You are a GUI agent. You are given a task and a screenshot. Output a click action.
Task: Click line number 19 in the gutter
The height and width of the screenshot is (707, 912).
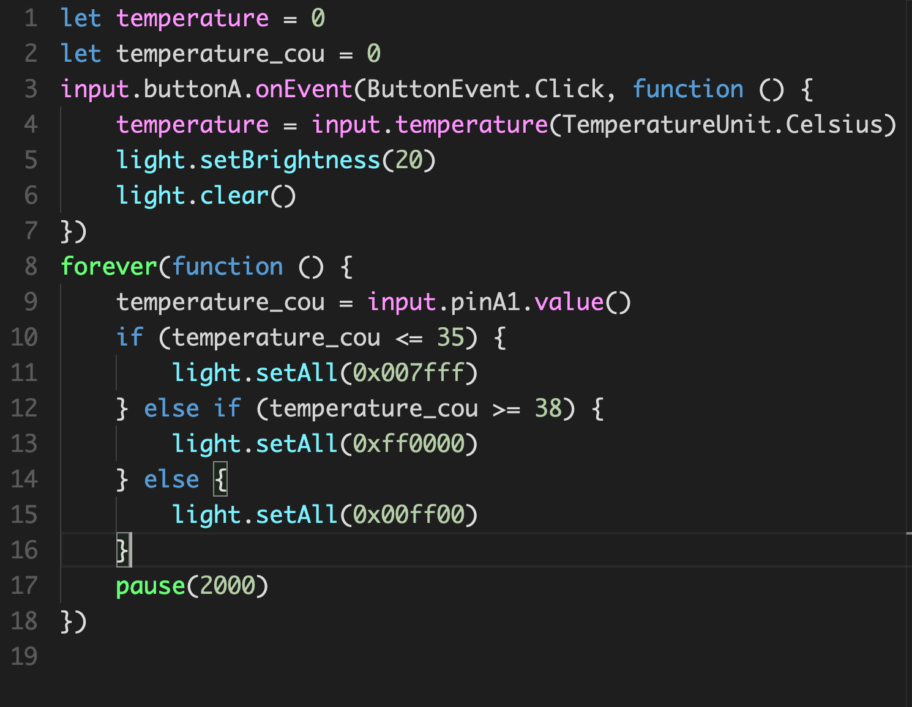pos(24,657)
